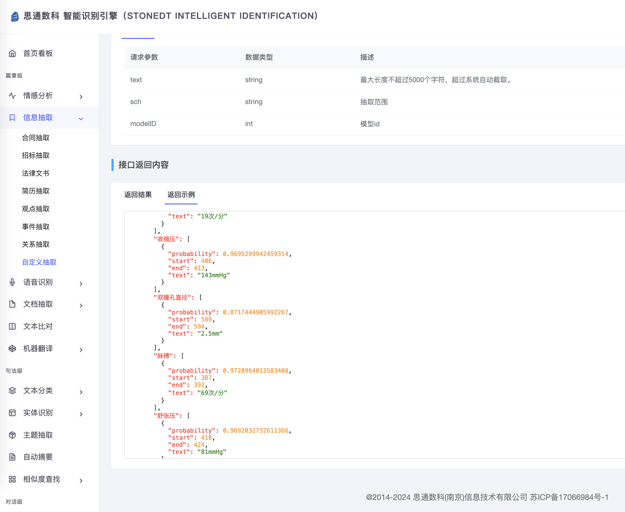The width and height of the screenshot is (625, 512).
Task: Click the document icon for 文档抽取
Action: [x=12, y=304]
